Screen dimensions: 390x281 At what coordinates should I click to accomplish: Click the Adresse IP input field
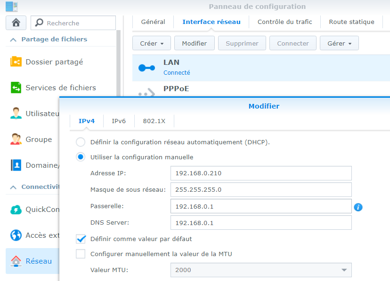pyautogui.click(x=261, y=173)
